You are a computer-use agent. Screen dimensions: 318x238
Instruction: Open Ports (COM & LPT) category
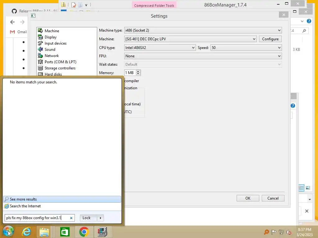click(x=57, y=62)
